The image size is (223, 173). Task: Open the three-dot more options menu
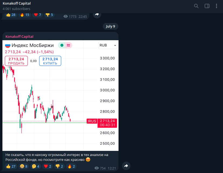[217, 6]
